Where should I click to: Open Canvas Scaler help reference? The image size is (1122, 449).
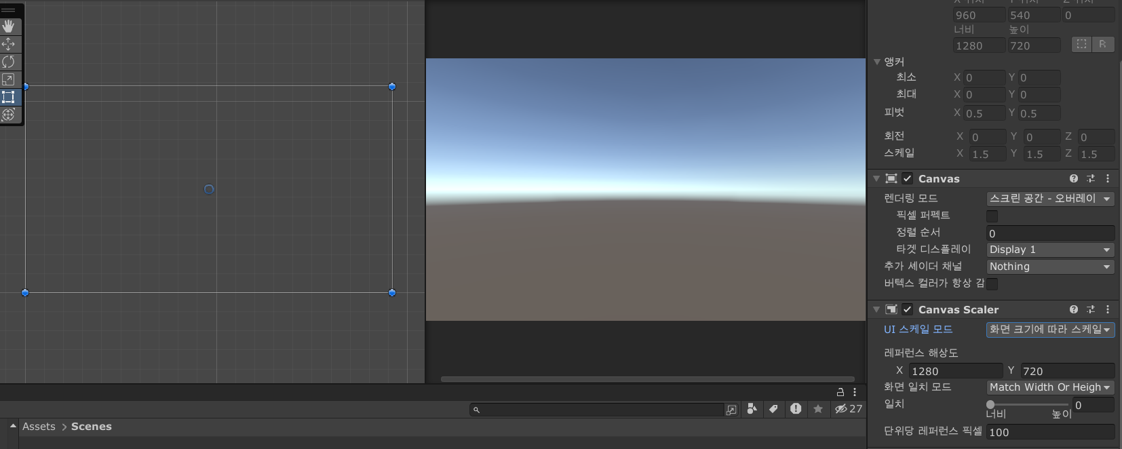1074,309
